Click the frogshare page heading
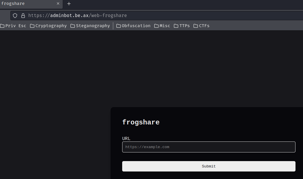Image resolution: width=303 pixels, height=179 pixels. [141, 122]
